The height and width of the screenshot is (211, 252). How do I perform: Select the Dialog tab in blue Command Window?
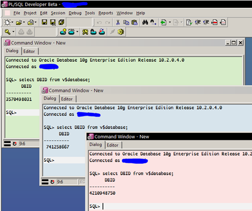[x=50, y=99]
